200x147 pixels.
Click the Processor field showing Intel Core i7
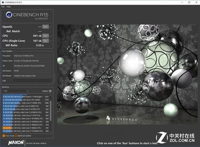pyautogui.click(x=32, y=56)
